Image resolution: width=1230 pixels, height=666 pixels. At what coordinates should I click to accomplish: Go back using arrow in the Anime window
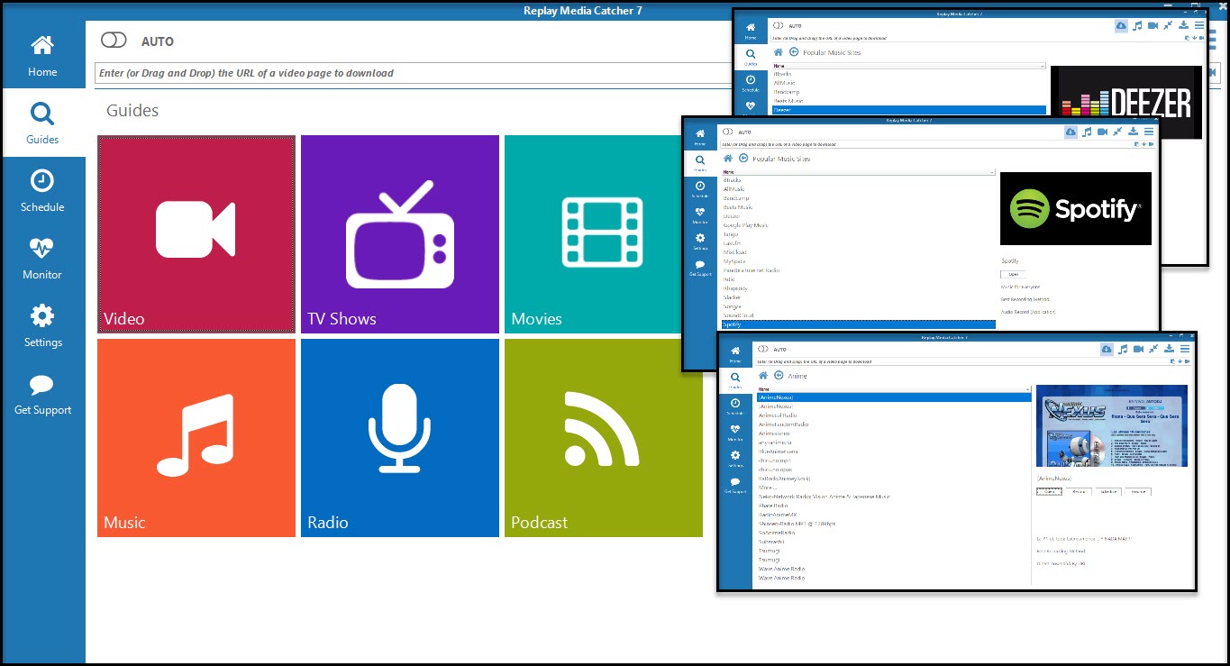[x=779, y=375]
